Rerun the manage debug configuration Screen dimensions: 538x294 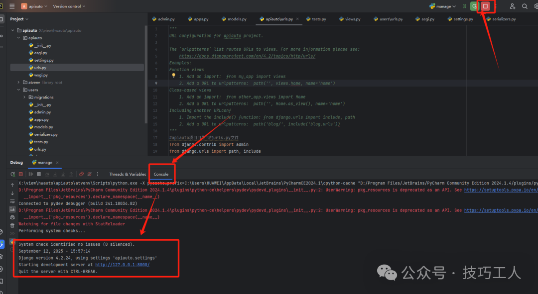click(x=12, y=174)
